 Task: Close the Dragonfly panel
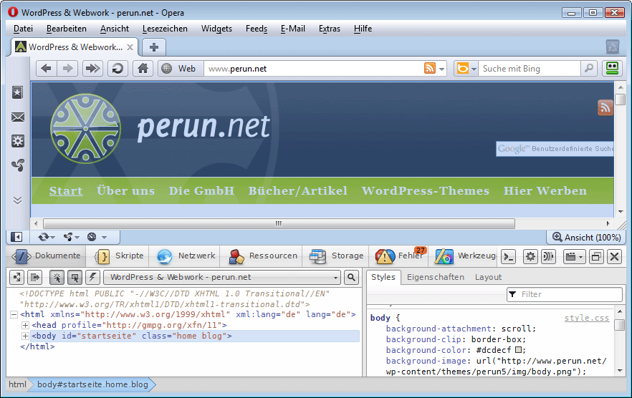(615, 256)
